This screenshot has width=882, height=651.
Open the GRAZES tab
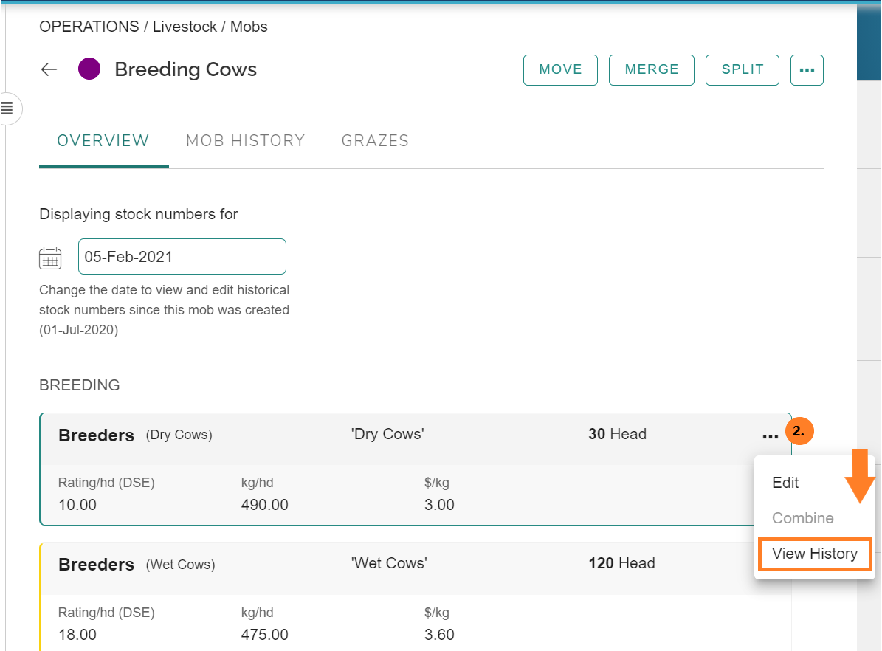375,141
